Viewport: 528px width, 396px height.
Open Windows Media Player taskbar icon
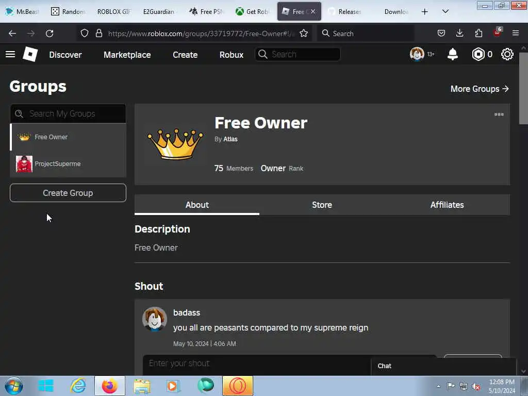pos(173,386)
